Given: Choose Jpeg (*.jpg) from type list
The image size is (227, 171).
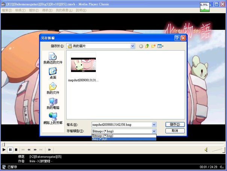Looking at the screenshot, I should click(124, 139).
